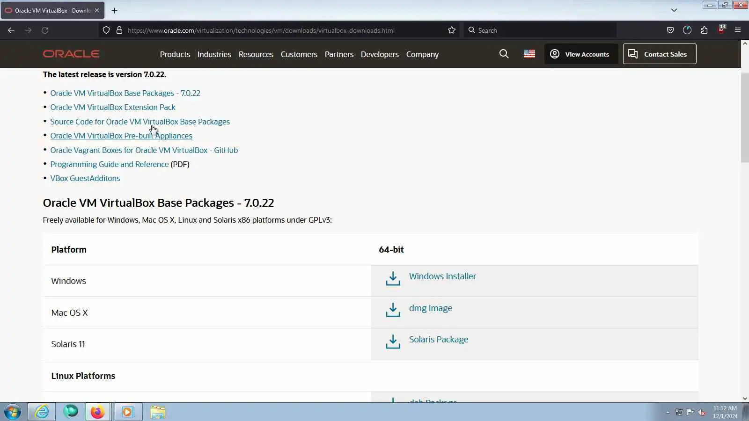This screenshot has height=421, width=749.
Task: Download the Solaris Package
Action: pos(439,340)
